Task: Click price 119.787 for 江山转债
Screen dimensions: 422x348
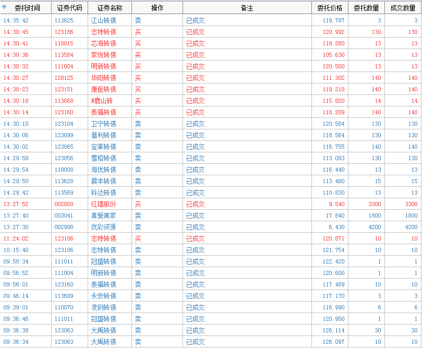Action: (333, 20)
